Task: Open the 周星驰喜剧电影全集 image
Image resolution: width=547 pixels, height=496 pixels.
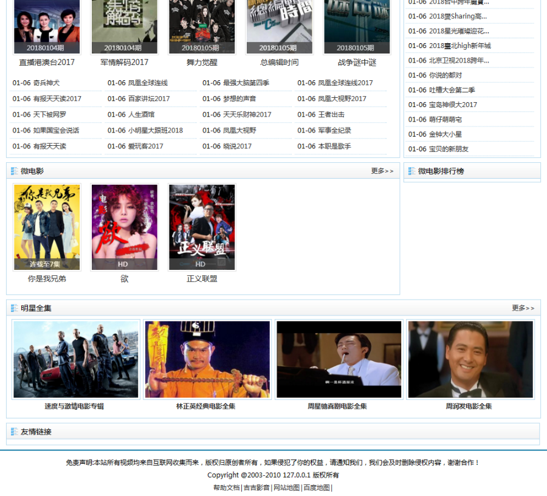Action: coord(339,359)
